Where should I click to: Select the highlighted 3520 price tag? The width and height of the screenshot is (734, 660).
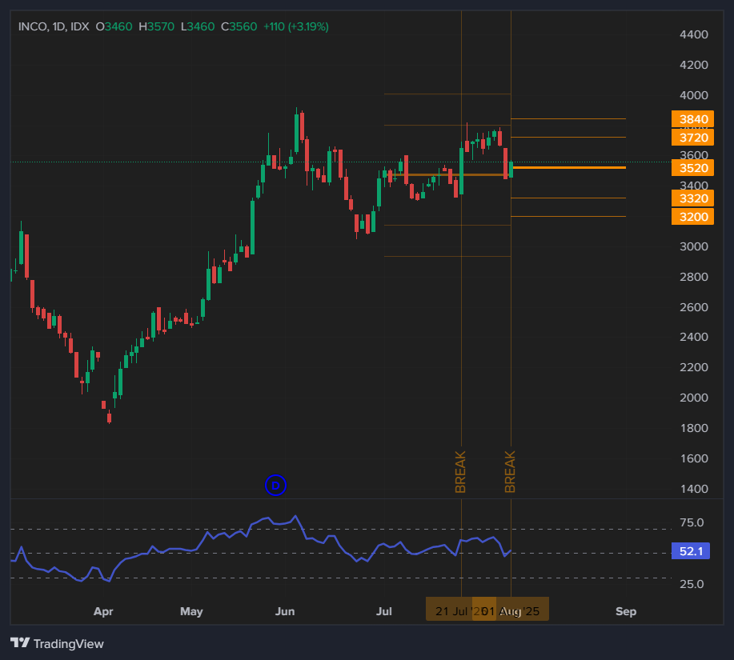point(692,168)
